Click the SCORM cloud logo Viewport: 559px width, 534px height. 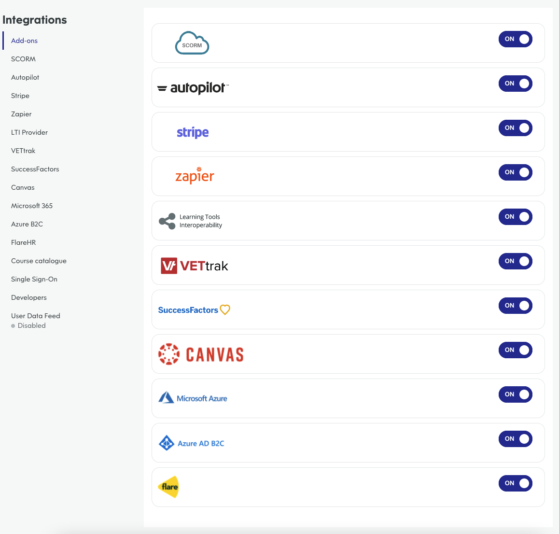[192, 43]
